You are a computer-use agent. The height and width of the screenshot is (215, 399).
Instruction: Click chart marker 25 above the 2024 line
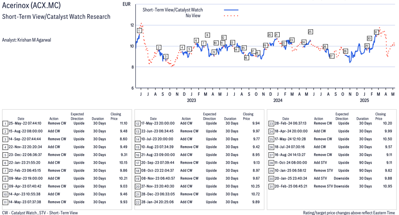pyautogui.click(x=310, y=32)
